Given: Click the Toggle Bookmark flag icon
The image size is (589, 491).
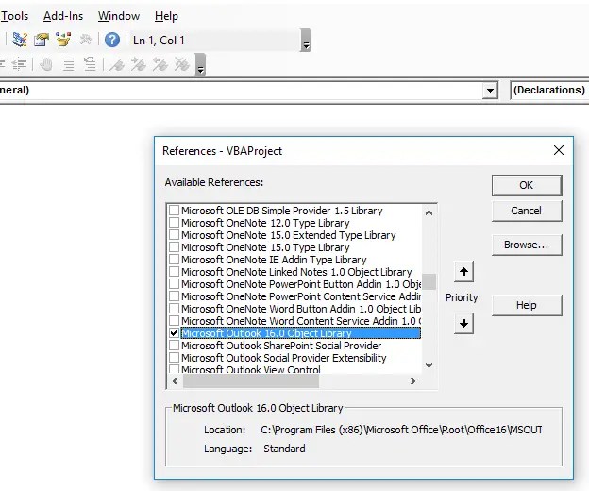Looking at the screenshot, I should pyautogui.click(x=117, y=64).
